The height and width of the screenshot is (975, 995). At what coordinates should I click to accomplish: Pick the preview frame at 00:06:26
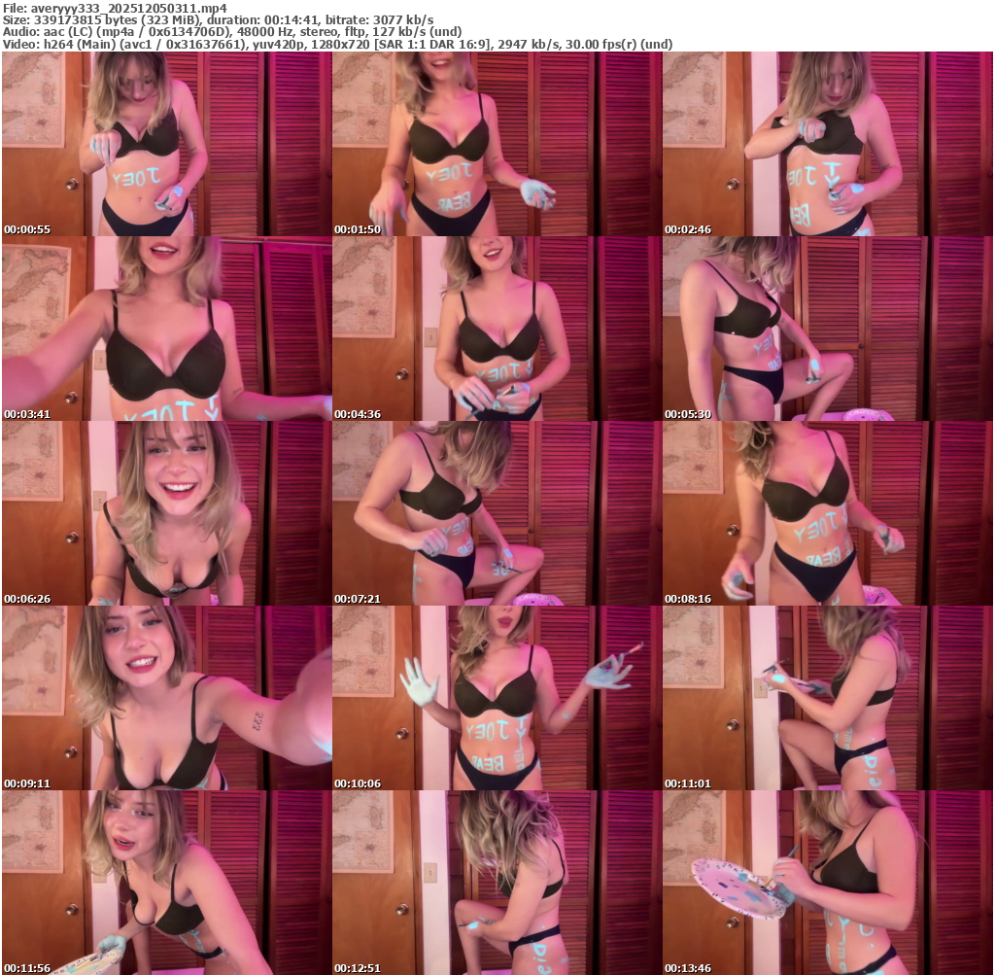pos(166,513)
